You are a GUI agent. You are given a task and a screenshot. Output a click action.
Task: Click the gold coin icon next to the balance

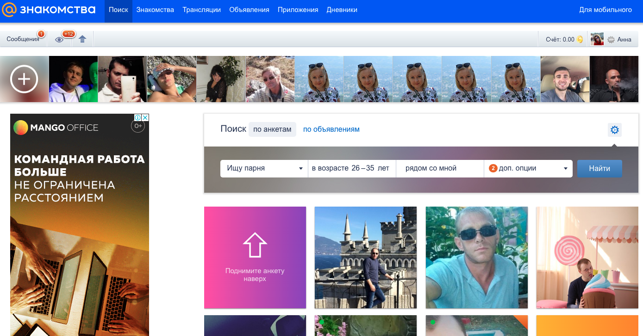pos(580,40)
